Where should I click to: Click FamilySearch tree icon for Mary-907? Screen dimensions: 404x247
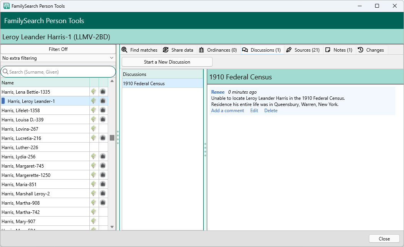94,221
